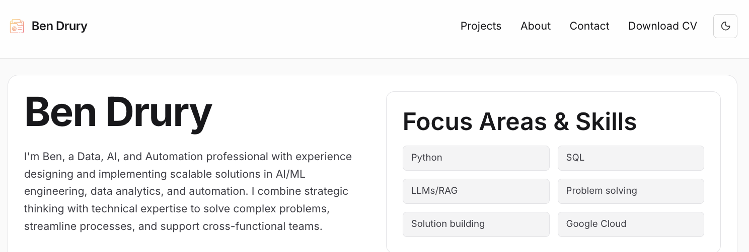Screen dimensions: 749x252
Task: Select the Google Cloud skill chip
Action: pos(630,224)
